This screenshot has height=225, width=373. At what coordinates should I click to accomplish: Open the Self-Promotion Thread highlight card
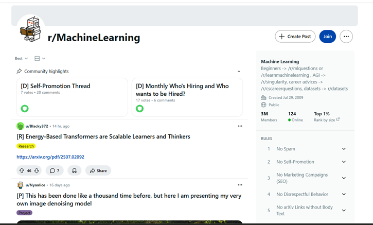72,97
